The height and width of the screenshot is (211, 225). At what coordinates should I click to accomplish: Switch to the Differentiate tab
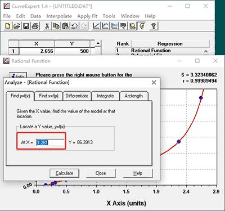coord(77,96)
